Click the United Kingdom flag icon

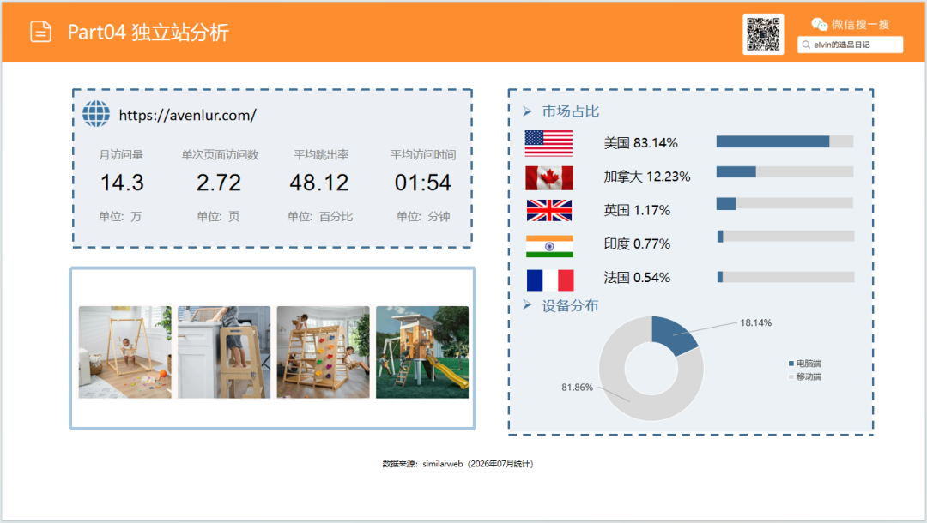(549, 211)
